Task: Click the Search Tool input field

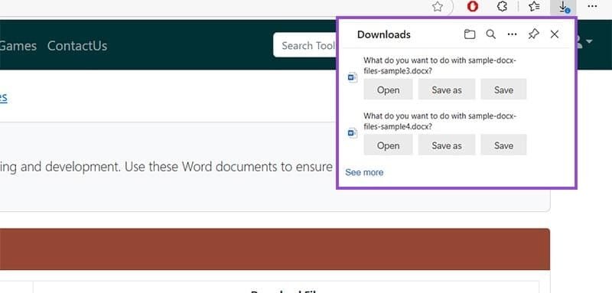Action: tap(305, 45)
